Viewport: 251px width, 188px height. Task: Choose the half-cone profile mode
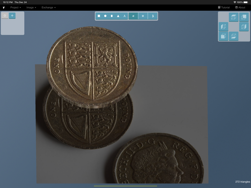pyautogui.click(x=152, y=16)
